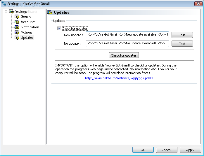Click the Accounts item's icon

click(x=17, y=22)
